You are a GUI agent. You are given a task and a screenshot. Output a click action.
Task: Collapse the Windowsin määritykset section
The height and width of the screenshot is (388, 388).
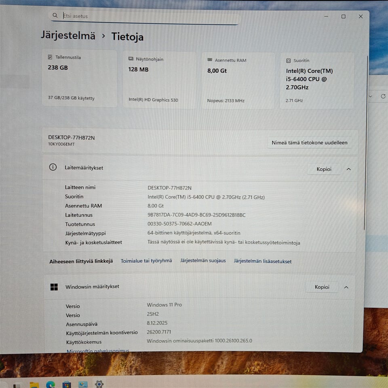tap(346, 287)
